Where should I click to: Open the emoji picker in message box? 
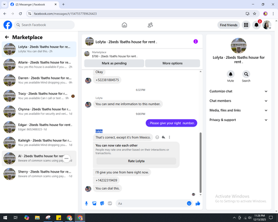tap(189, 204)
